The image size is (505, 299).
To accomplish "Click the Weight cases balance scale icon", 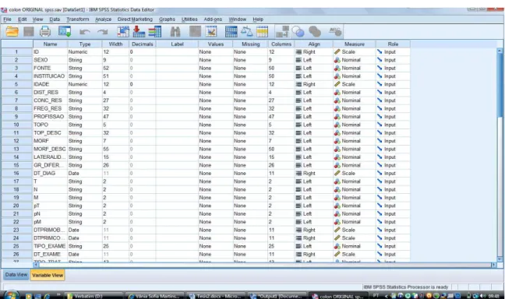I will pyautogui.click(x=247, y=32).
